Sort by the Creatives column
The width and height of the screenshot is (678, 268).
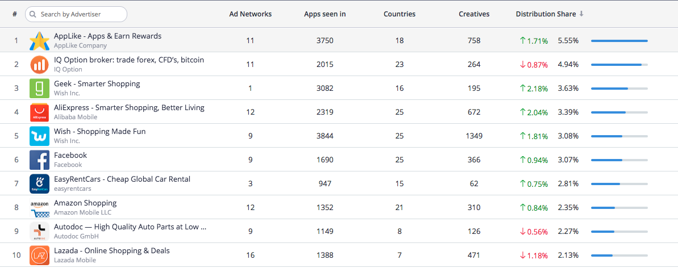coord(474,14)
